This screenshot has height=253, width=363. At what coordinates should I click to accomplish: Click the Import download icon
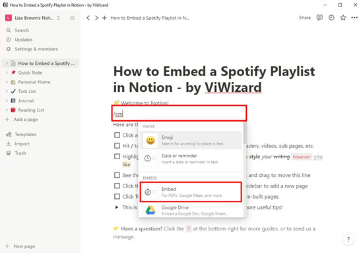point(9,143)
